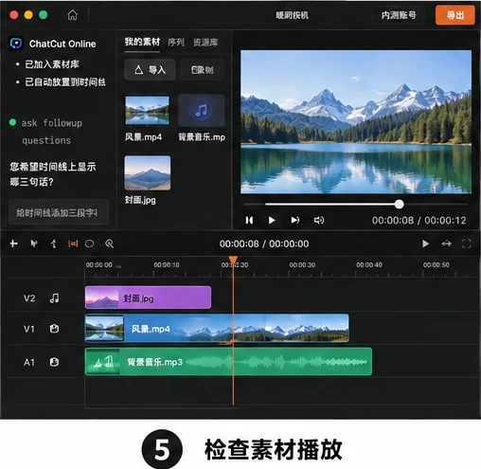
Task: Click the preview scrub bar track
Action: click(356, 205)
